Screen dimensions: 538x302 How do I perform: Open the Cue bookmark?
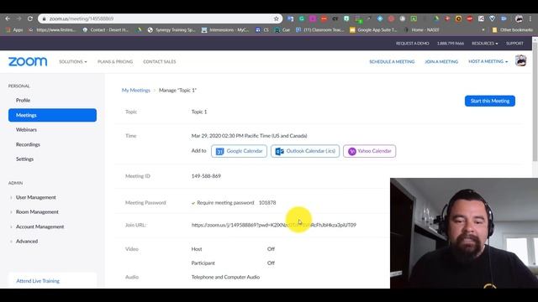[282, 30]
